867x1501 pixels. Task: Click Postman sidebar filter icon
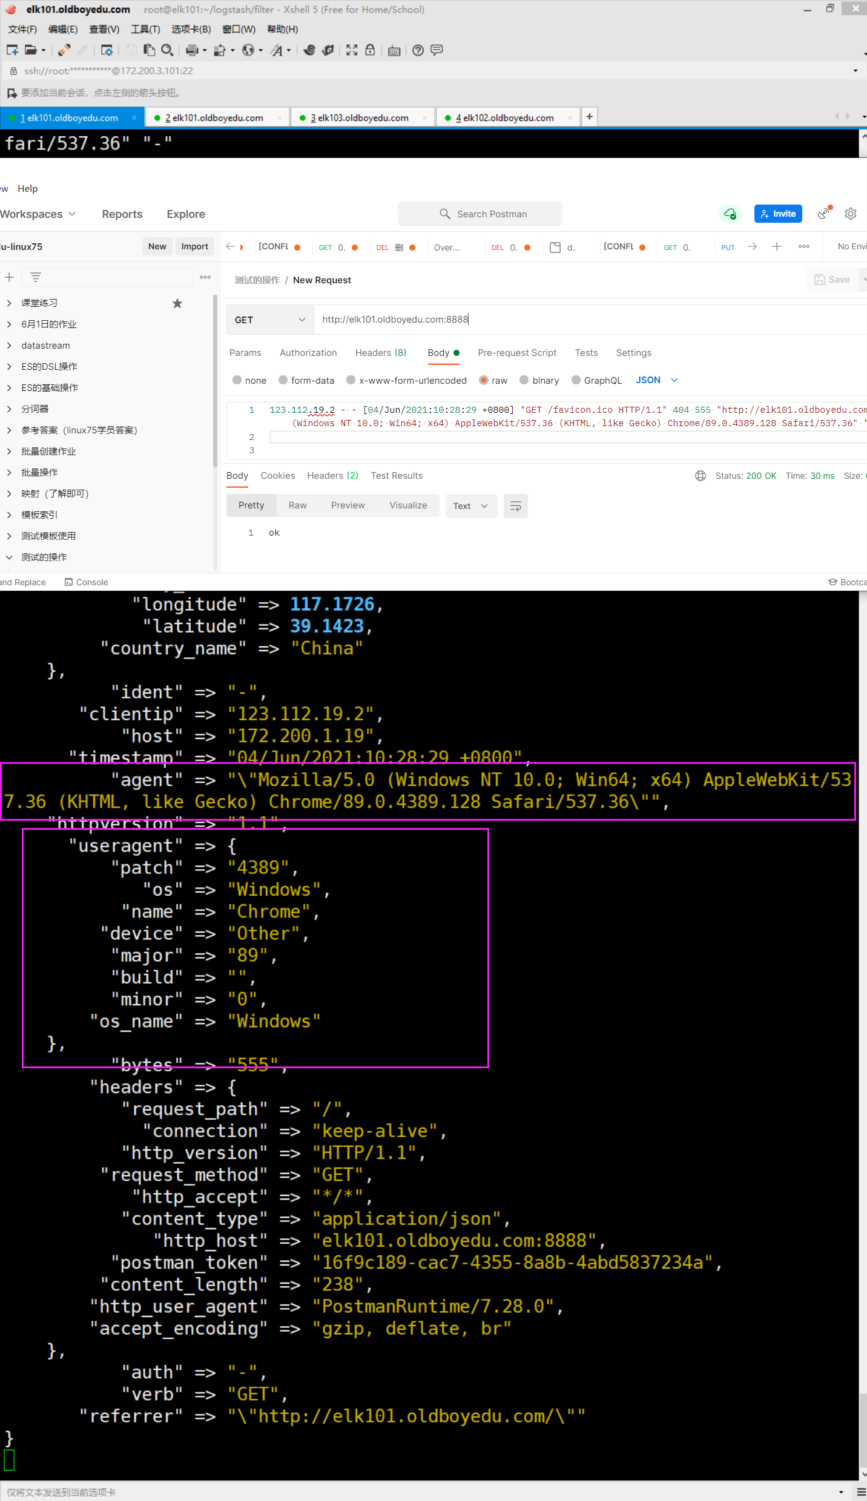pos(36,277)
